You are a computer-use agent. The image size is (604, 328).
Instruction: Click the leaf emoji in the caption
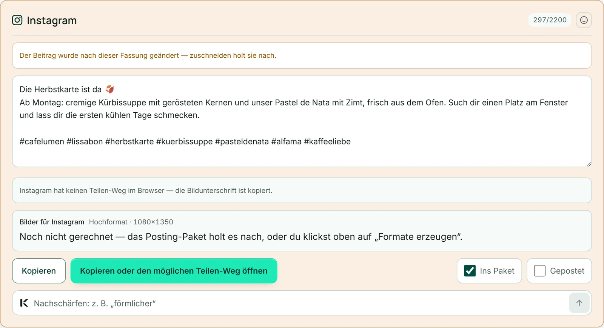[x=110, y=89]
